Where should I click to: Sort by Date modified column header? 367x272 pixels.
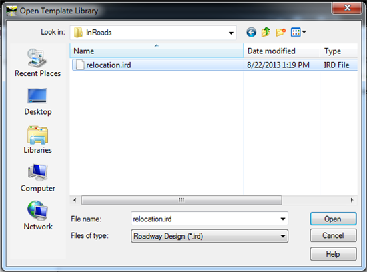click(282, 51)
